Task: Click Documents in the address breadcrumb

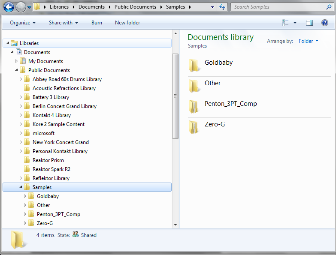Action: pyautogui.click(x=91, y=7)
